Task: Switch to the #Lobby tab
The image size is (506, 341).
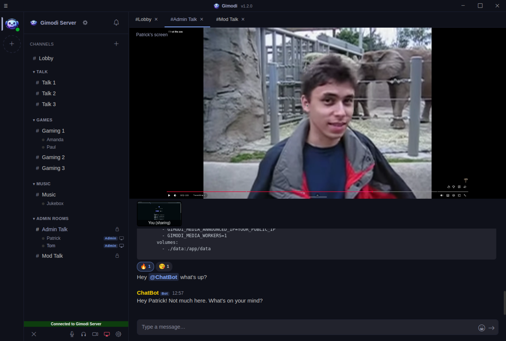Action: click(x=144, y=19)
